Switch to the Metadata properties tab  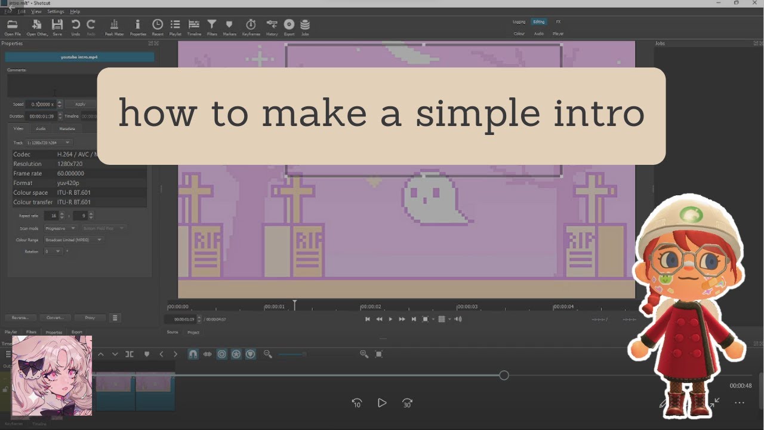(x=67, y=128)
